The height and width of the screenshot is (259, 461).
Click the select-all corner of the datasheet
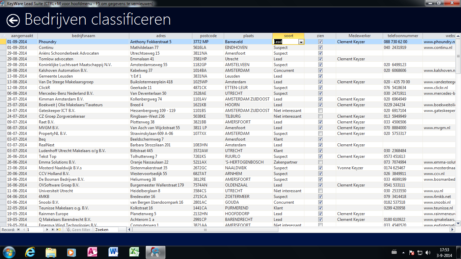coord(3,36)
